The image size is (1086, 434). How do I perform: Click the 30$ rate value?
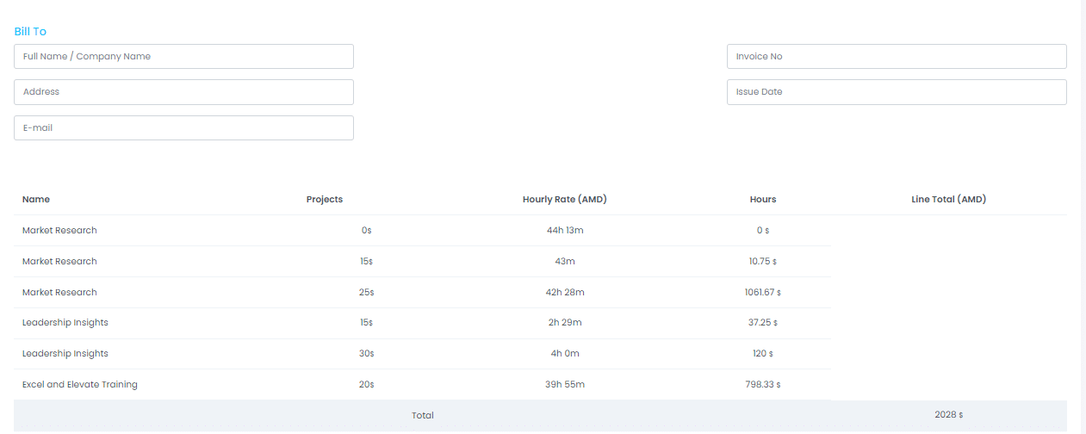pyautogui.click(x=367, y=353)
